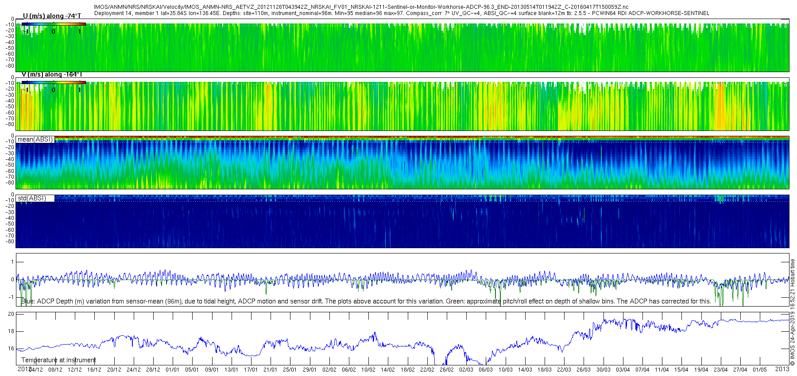Click the '13/01' date tick label
Viewport: 797px width, 376px height.
tap(231, 370)
